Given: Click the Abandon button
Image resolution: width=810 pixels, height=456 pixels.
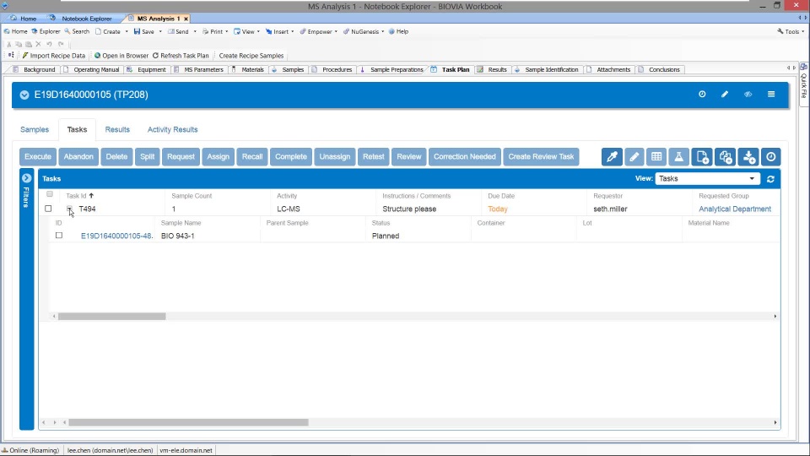Looking at the screenshot, I should (78, 157).
